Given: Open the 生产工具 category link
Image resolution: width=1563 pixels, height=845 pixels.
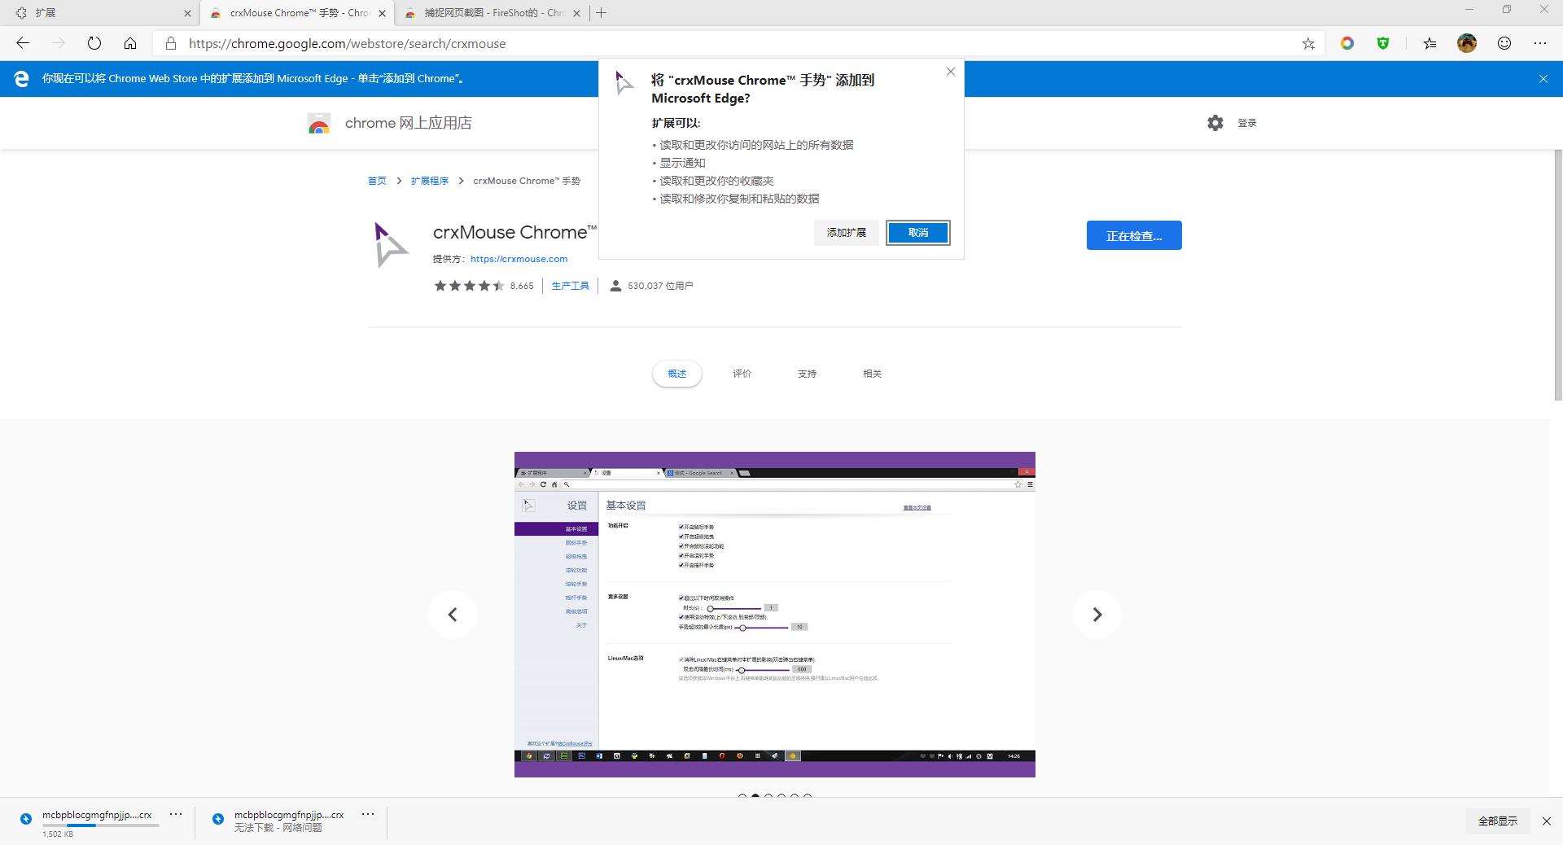Looking at the screenshot, I should (x=571, y=286).
